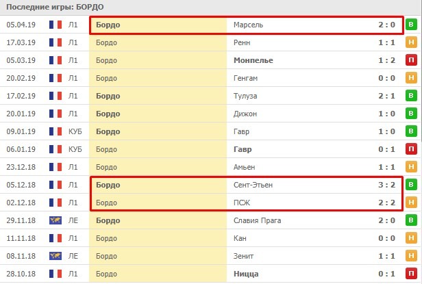Screen dimensions: 422x284
Task: Click the ЛЕ competition label on 29.11.18
Action: [x=73, y=220]
